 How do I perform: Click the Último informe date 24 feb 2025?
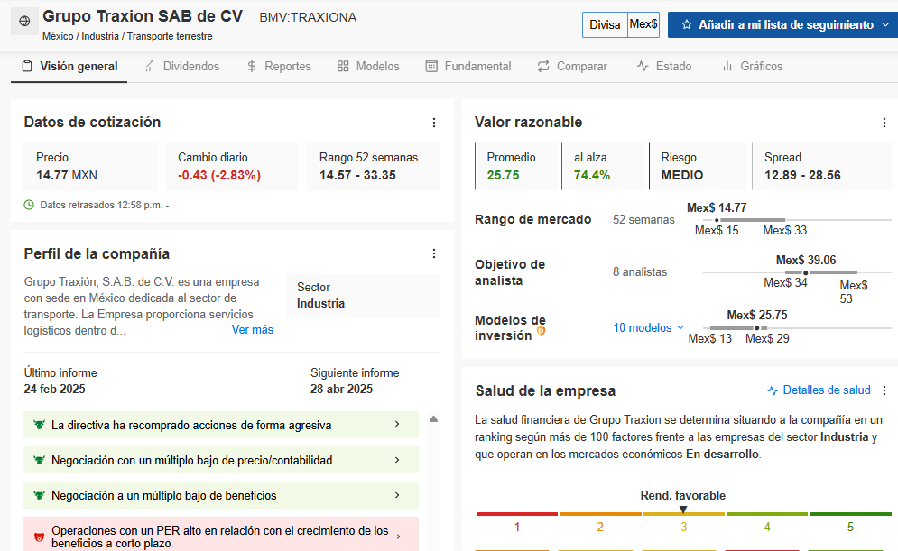pos(54,389)
